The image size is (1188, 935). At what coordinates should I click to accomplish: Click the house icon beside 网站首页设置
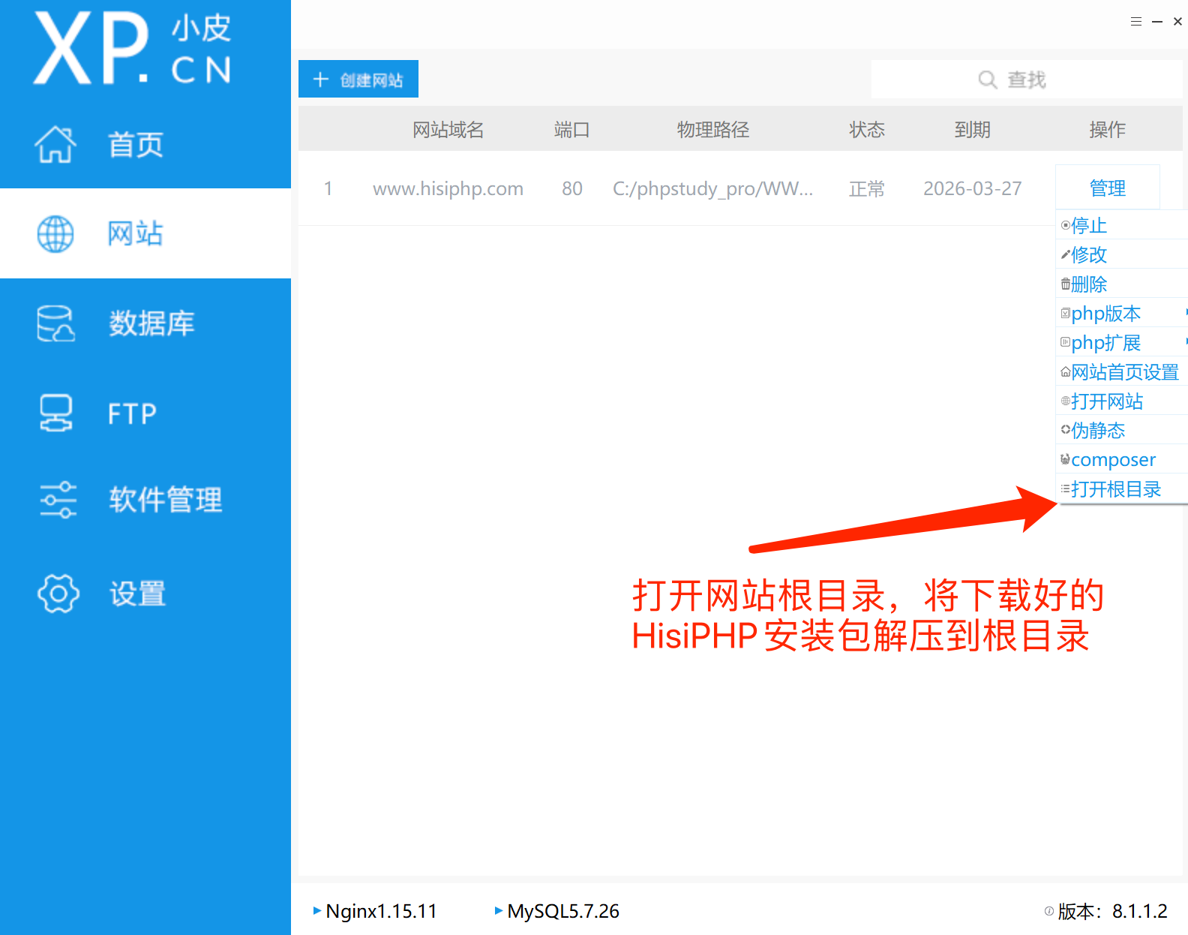1066,371
